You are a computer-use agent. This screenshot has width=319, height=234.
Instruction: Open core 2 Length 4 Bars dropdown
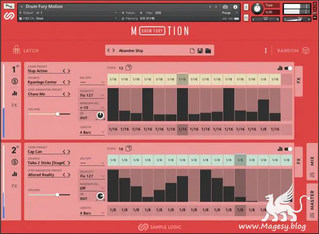click(x=92, y=213)
